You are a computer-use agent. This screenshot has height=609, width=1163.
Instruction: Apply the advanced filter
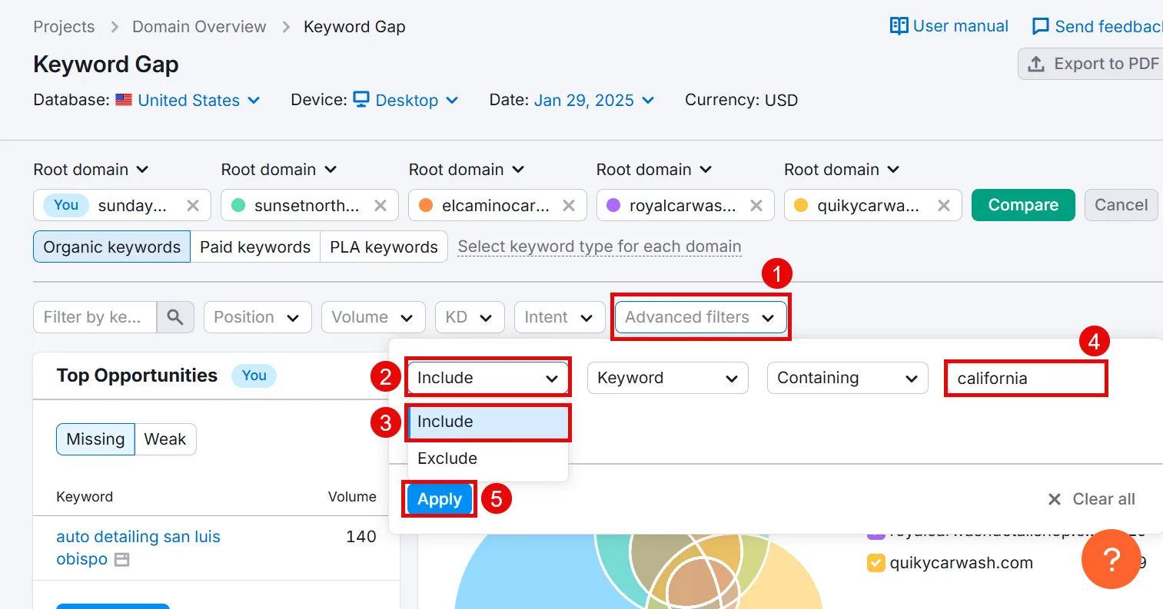440,499
